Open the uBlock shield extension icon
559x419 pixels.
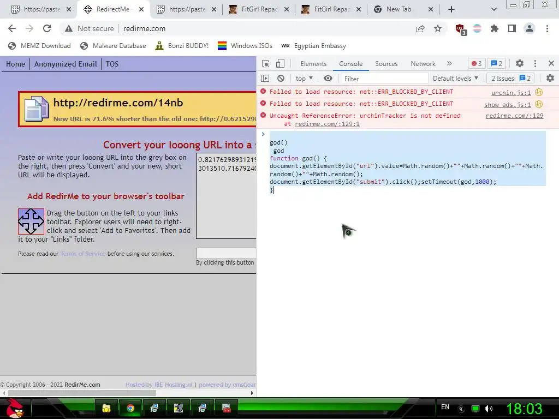coord(461,29)
